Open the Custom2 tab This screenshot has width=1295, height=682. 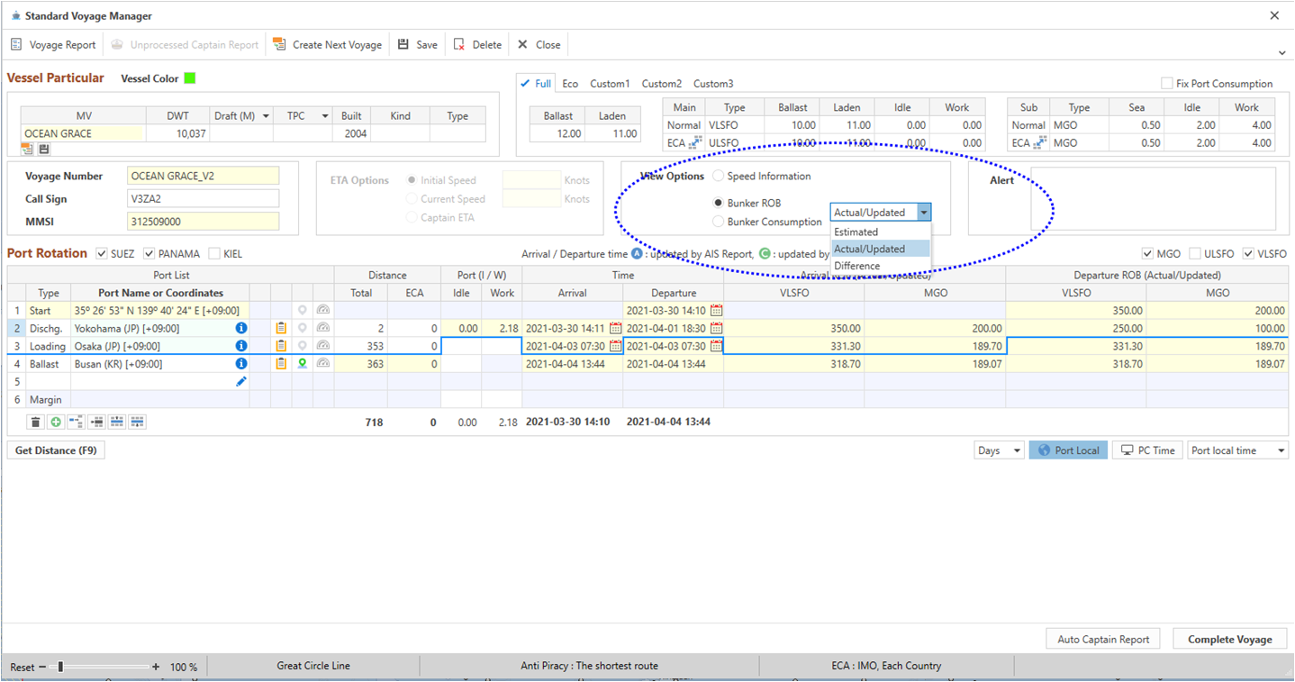coord(661,83)
